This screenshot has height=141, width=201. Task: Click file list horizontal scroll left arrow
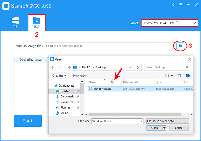[87, 114]
